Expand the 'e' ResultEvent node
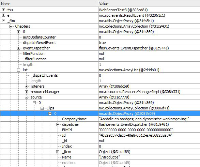200x167 pixels. pyautogui.click(x=3, y=15)
